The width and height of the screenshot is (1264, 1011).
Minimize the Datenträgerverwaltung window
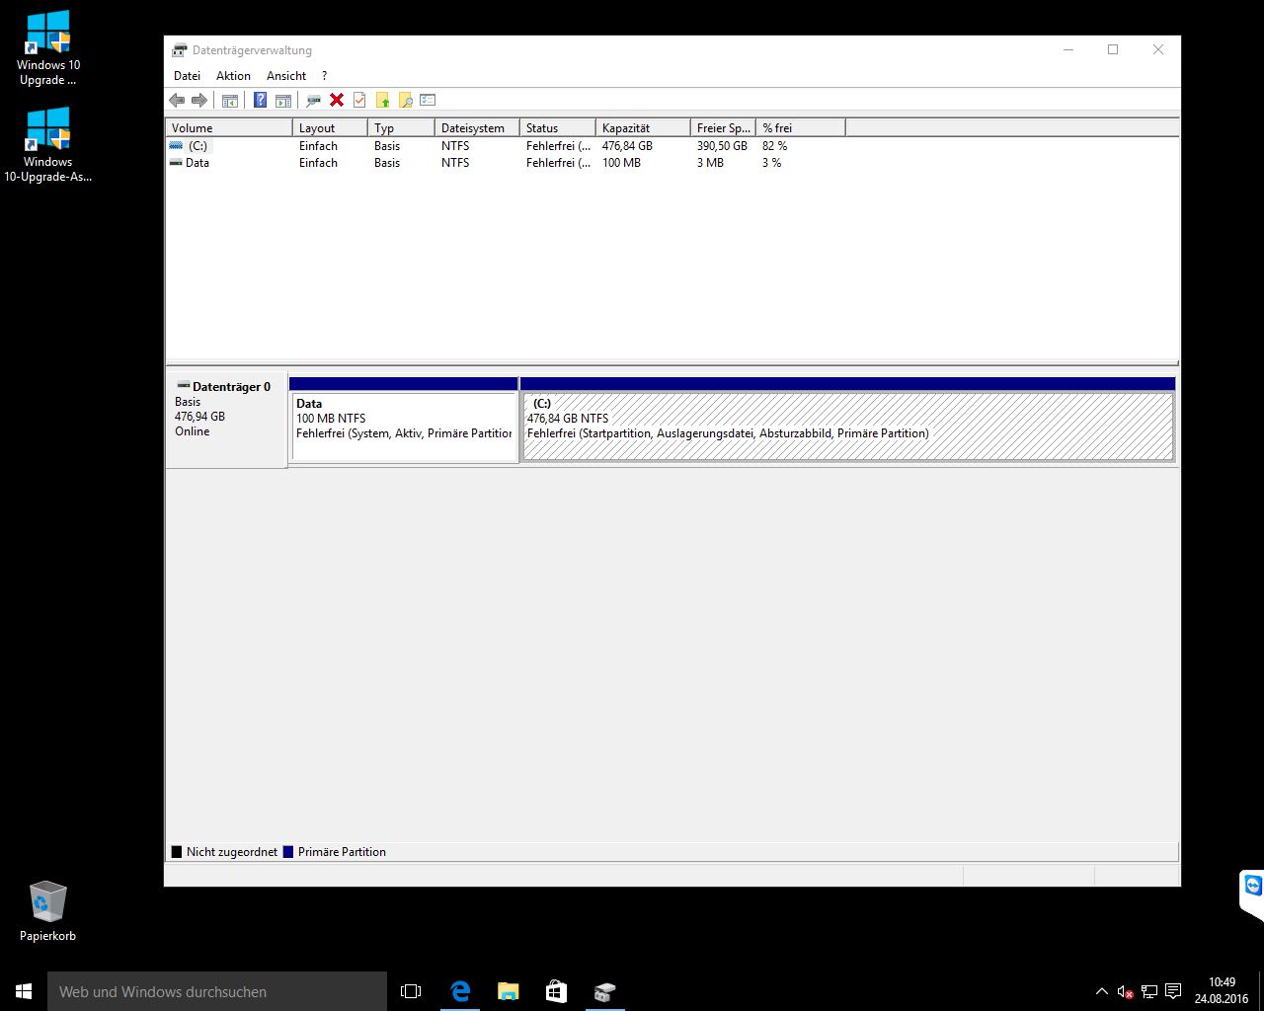pos(1068,49)
